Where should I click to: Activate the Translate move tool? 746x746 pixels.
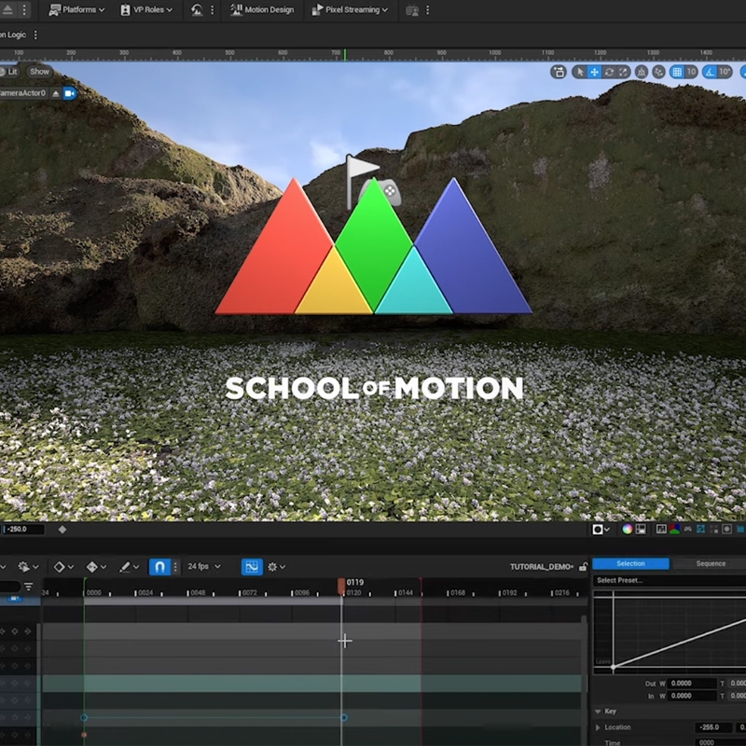point(594,72)
